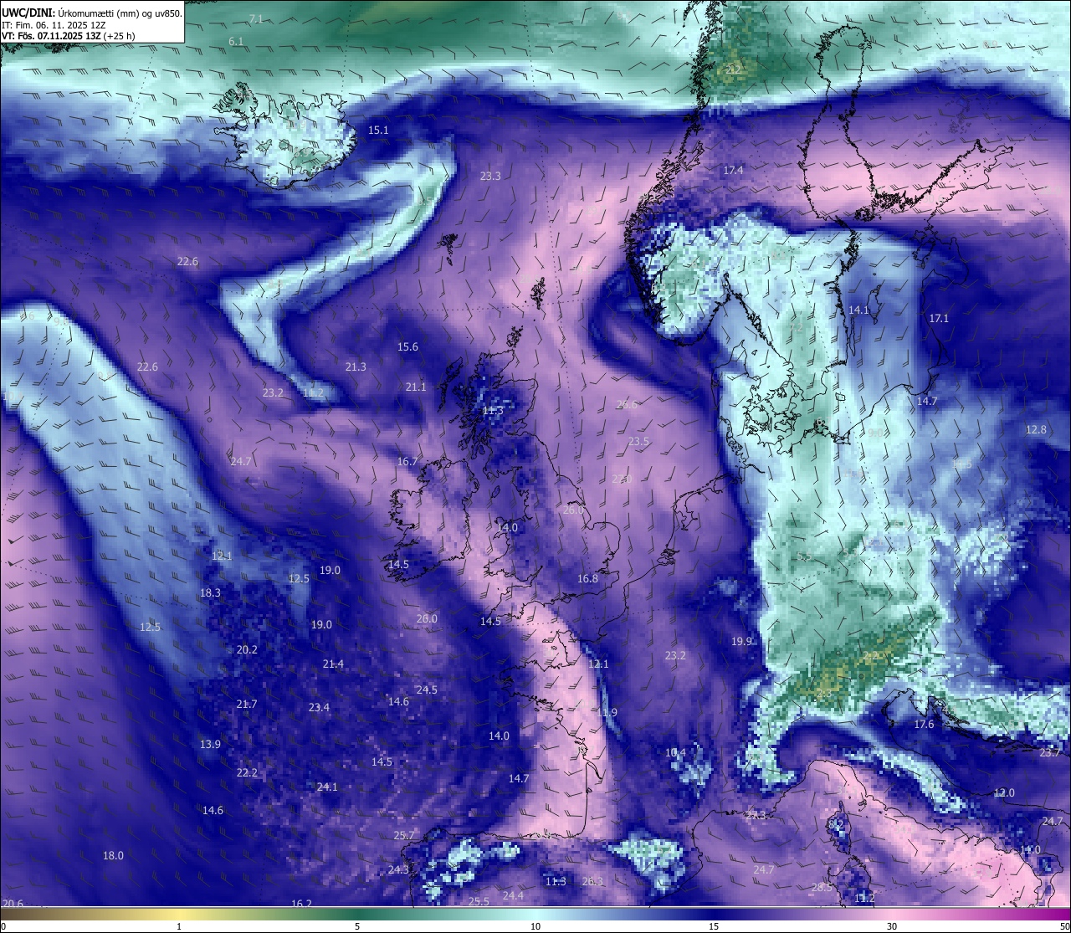Click the map value 18.3

210,592
